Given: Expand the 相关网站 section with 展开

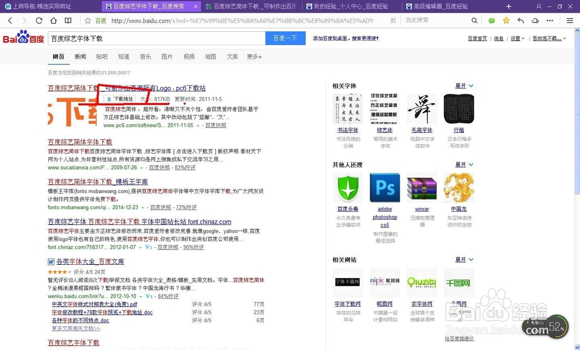Looking at the screenshot, I should click(x=464, y=260).
